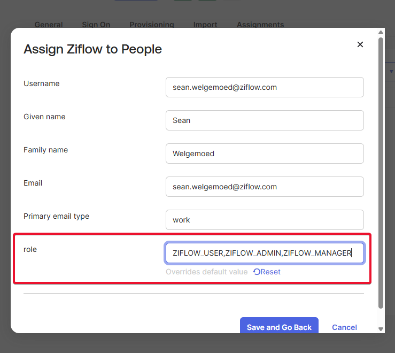Click the Cancel link

(344, 327)
